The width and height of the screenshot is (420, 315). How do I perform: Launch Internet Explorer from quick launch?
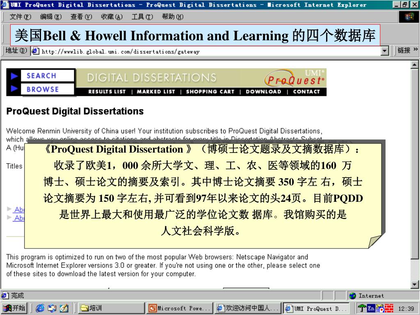(x=40, y=308)
